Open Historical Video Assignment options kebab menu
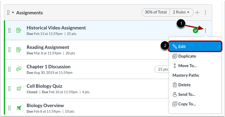The image size is (225, 117). click(205, 30)
